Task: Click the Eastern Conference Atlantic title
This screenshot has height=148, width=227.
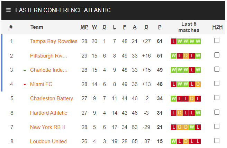Action: (63, 10)
